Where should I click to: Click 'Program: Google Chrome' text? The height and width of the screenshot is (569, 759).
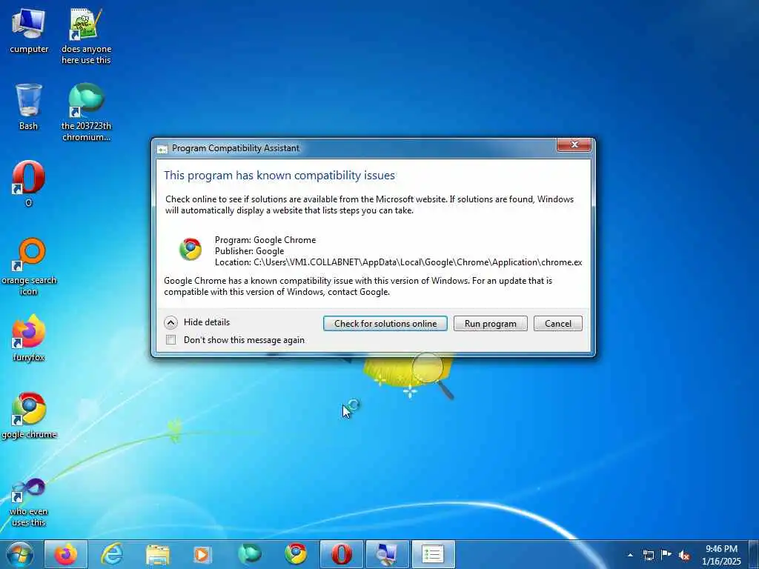[x=265, y=240]
